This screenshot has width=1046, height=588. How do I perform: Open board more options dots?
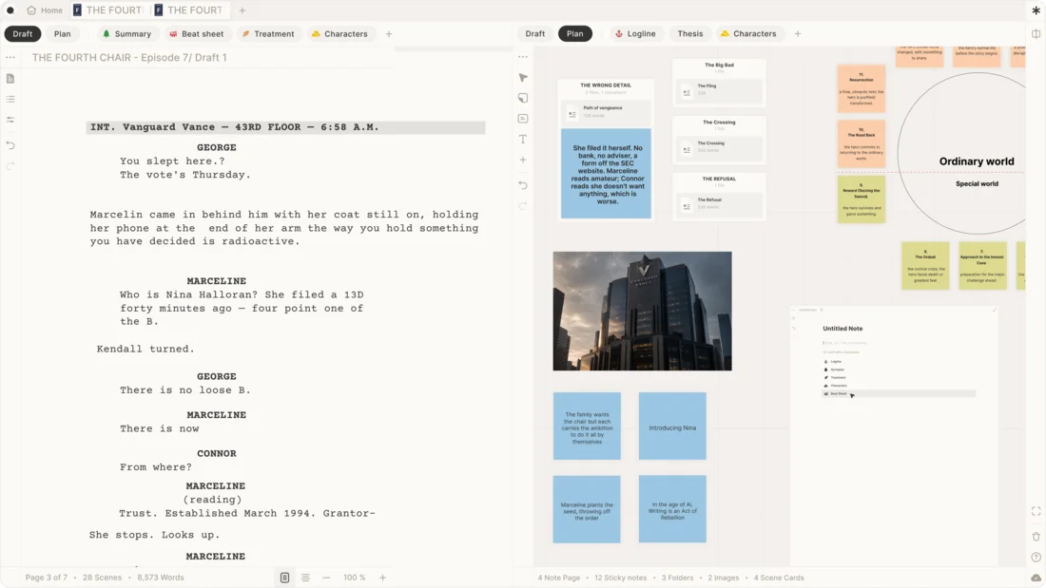(x=523, y=57)
